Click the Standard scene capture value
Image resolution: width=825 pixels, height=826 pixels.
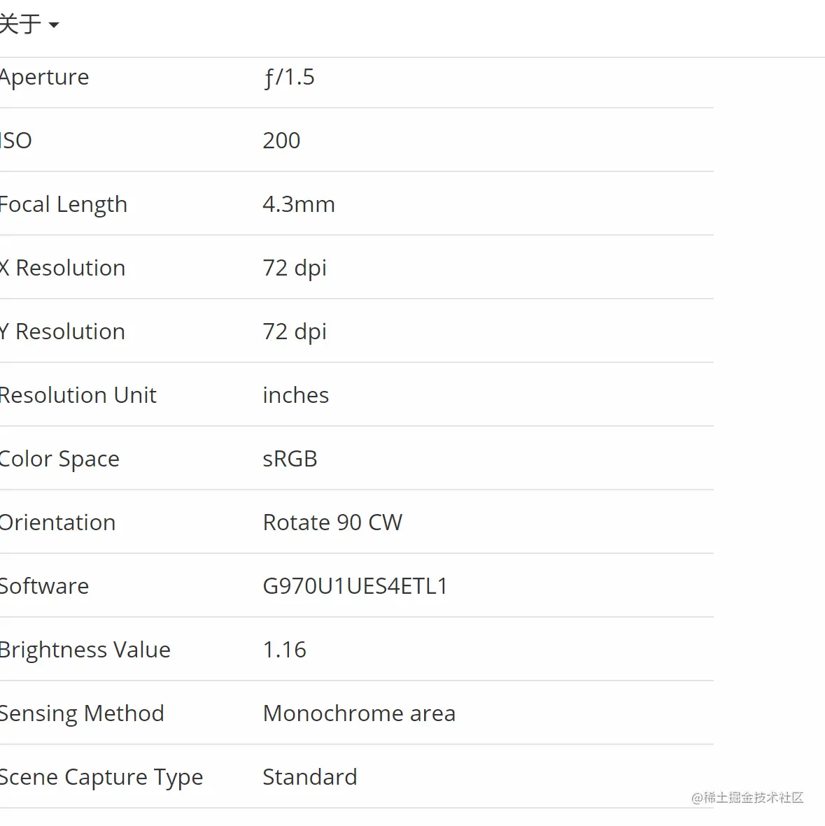point(310,778)
